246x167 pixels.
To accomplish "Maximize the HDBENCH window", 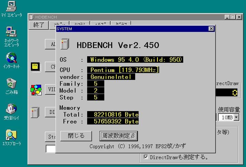I will pos(233,17).
